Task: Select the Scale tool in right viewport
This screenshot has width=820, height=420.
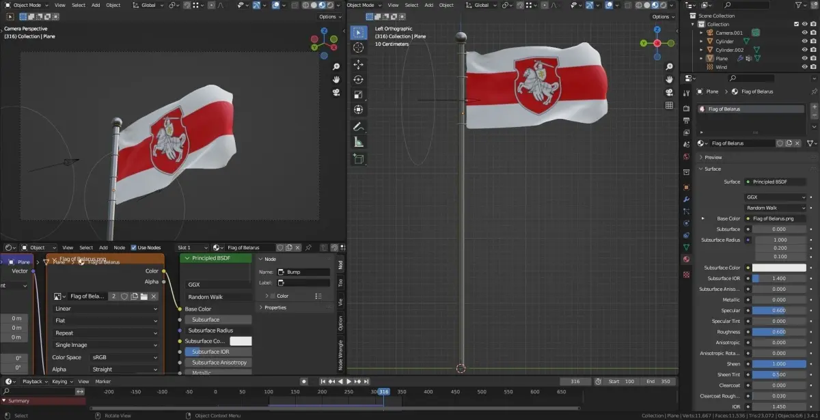Action: pyautogui.click(x=359, y=94)
